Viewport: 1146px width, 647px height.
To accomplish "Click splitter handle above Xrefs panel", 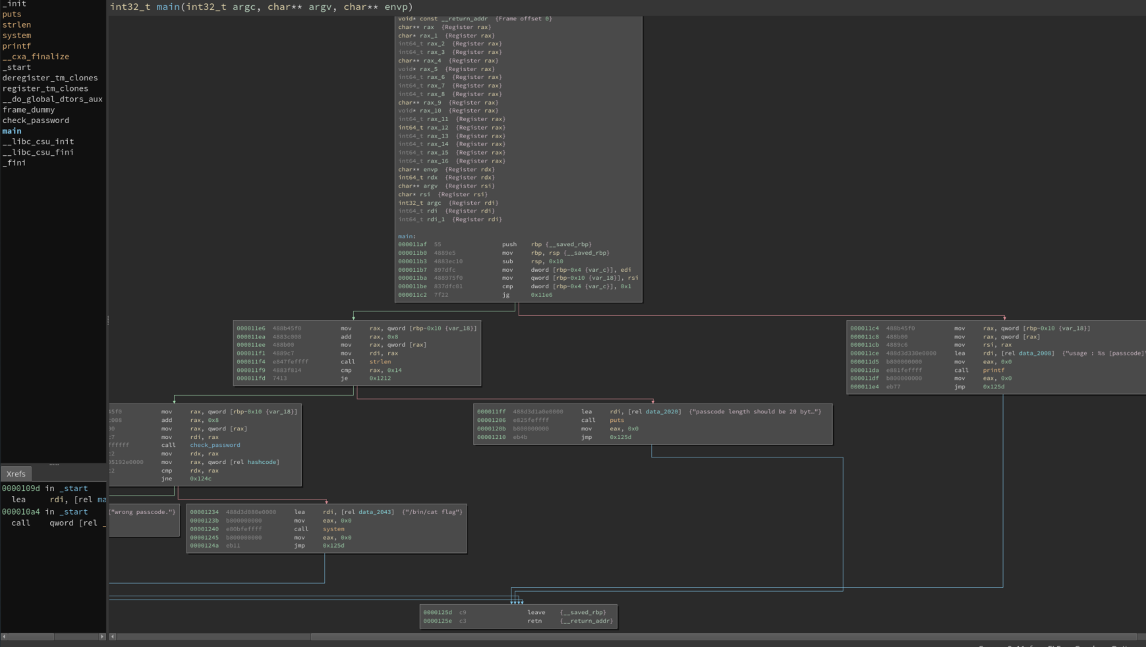I will point(54,464).
